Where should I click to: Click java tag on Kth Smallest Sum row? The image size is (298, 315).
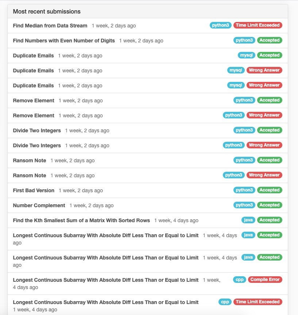pos(248,220)
